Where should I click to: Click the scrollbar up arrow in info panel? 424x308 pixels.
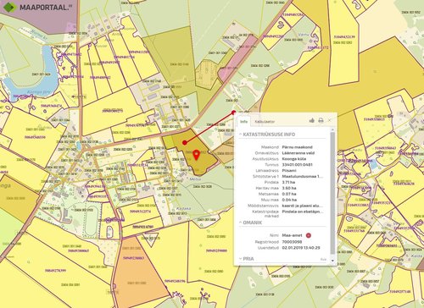pyautogui.click(x=332, y=129)
